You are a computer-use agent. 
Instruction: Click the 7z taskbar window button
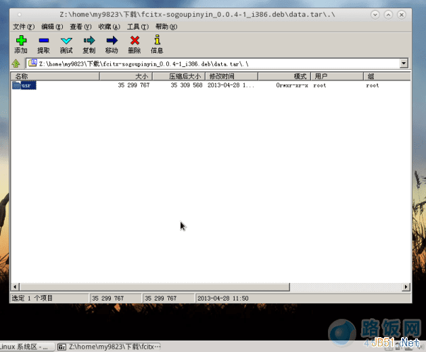(109, 347)
